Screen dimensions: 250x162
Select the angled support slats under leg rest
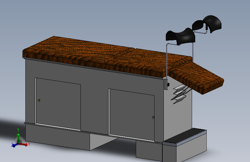[x=180, y=94]
